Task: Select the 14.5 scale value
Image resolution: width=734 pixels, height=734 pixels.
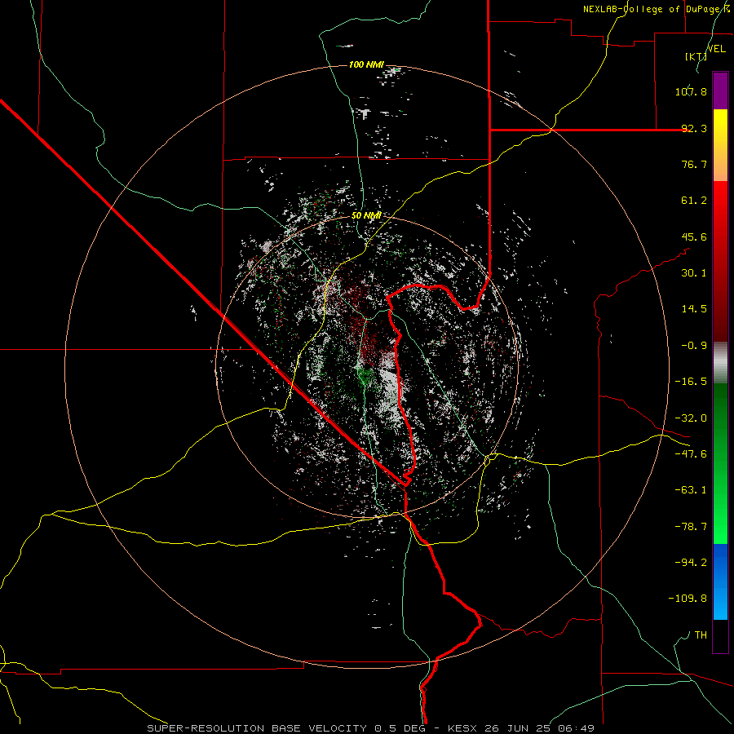Action: point(694,309)
